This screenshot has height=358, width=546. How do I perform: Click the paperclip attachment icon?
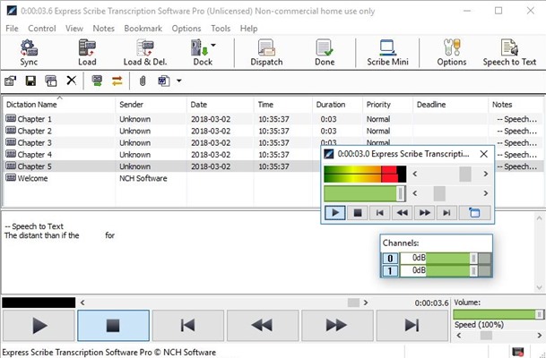point(142,81)
